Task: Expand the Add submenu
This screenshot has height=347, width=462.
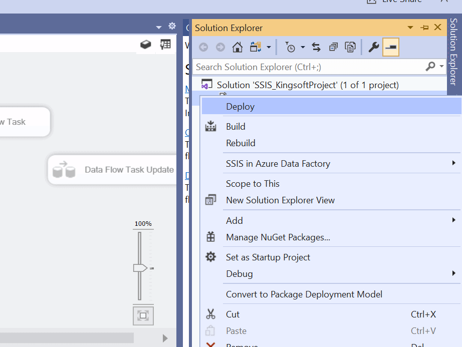Action: pos(332,220)
